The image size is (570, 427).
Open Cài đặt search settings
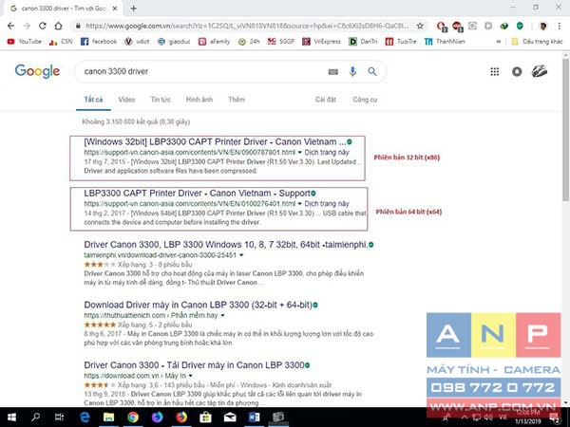point(325,100)
